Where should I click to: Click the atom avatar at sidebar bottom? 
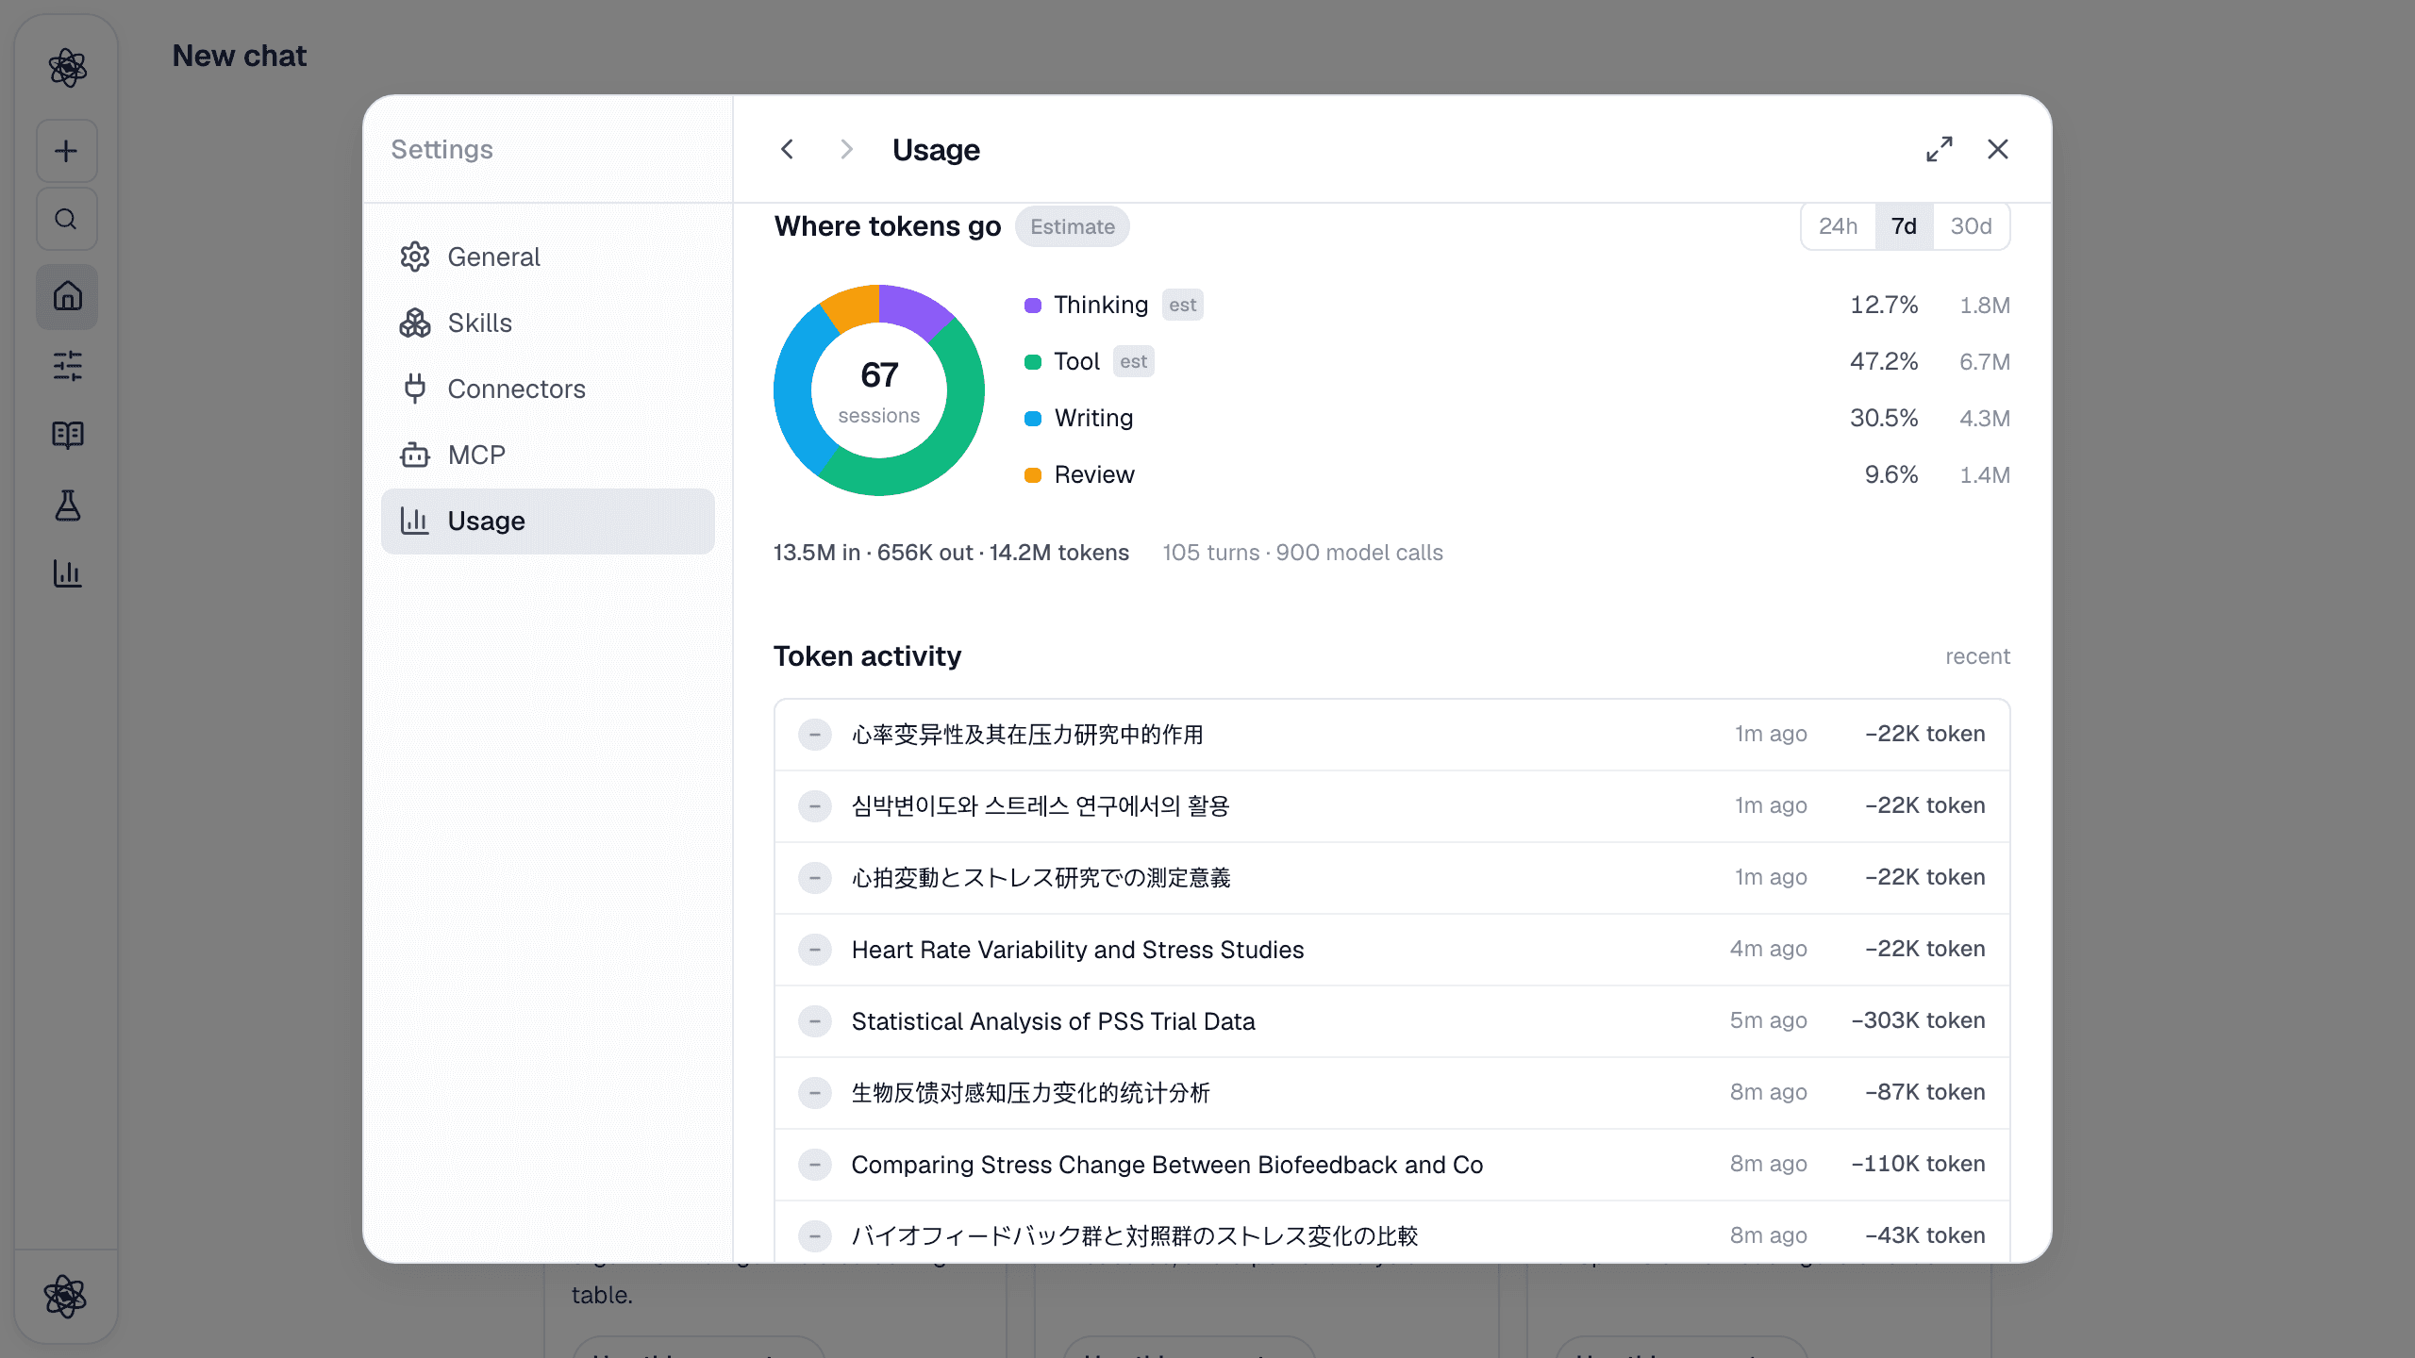tap(65, 1297)
